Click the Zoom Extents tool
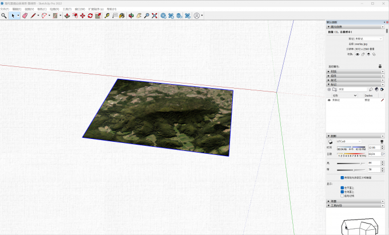 click(154, 15)
